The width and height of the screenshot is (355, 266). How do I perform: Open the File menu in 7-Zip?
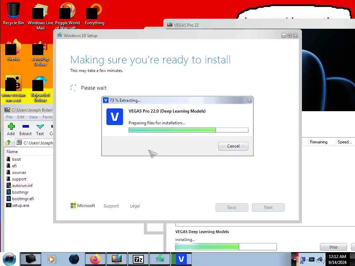click(x=9, y=117)
